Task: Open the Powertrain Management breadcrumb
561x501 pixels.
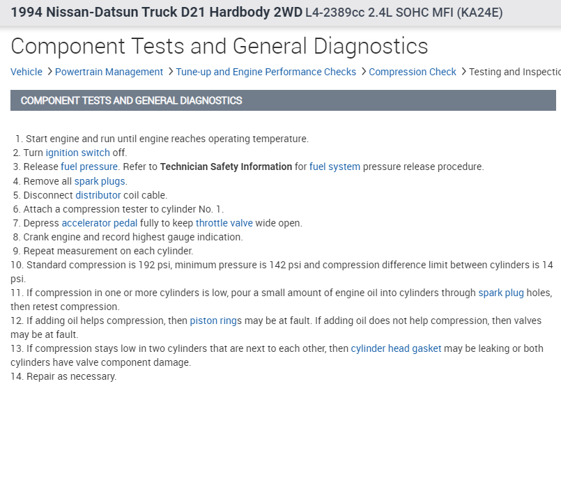Action: [109, 72]
